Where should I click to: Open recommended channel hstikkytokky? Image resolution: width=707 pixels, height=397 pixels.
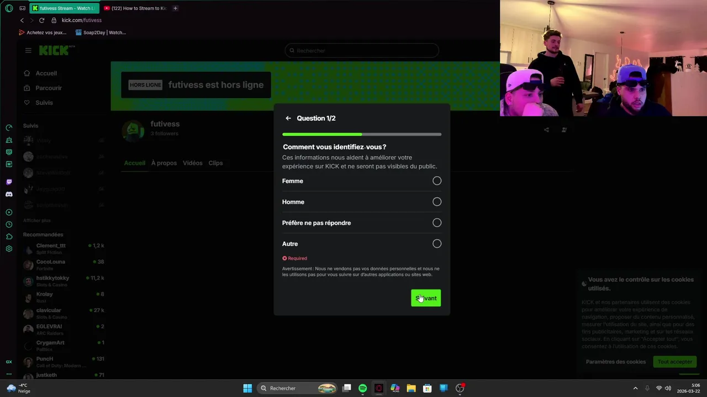point(64,281)
